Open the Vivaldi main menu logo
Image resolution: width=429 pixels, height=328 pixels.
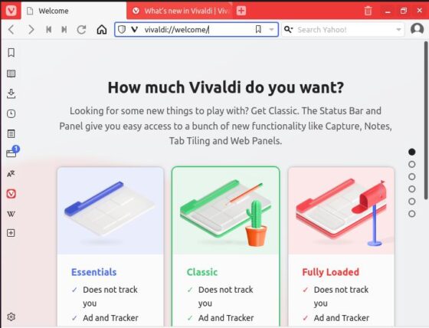[11, 11]
